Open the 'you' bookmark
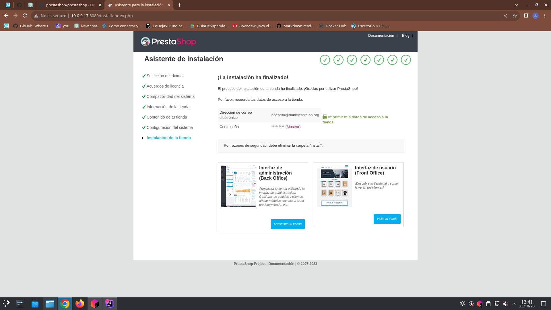This screenshot has height=310, width=551. [63, 26]
